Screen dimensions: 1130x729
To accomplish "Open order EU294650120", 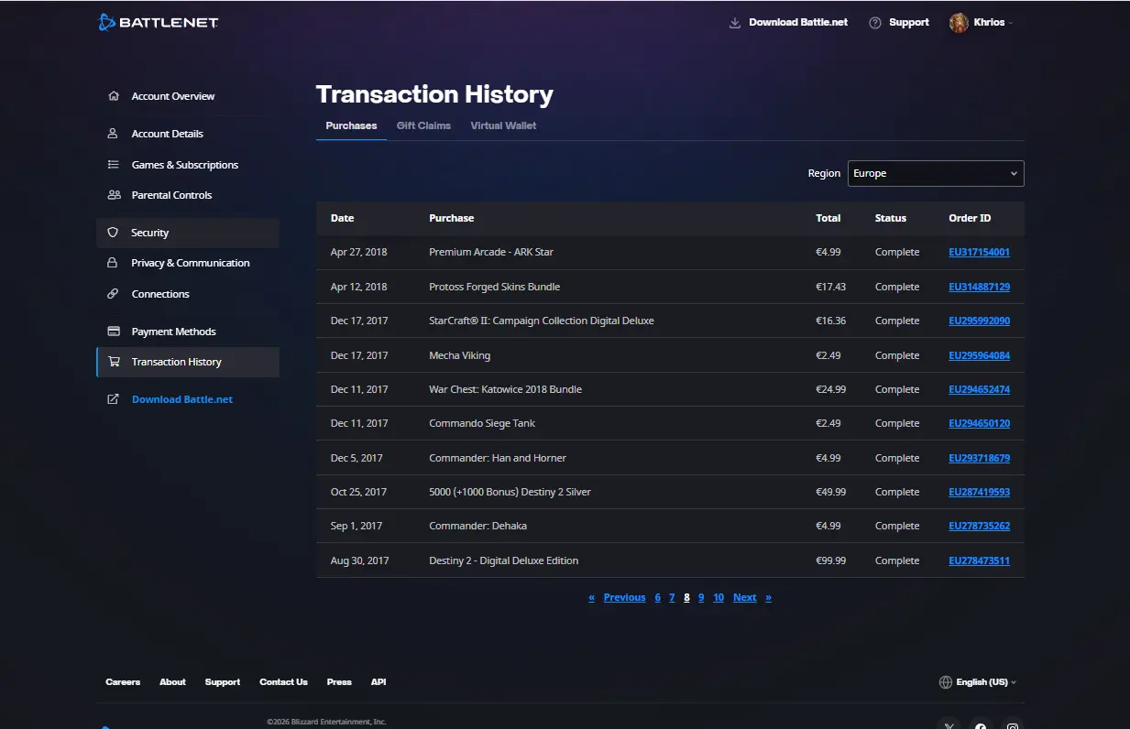I will coord(979,423).
